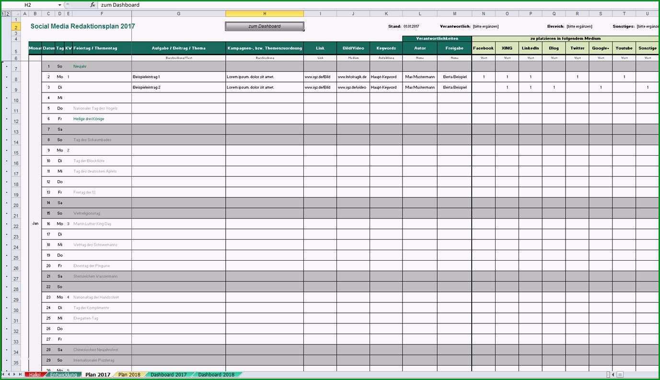Click the Autor header cell
Viewport: 660px width, 380px height.
coord(420,48)
